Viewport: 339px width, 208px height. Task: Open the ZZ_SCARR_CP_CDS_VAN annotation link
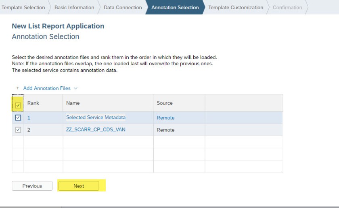[x=96, y=130]
